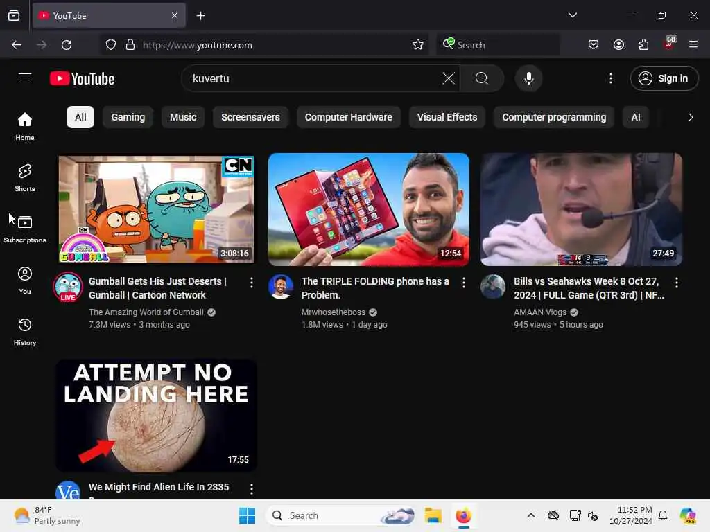Viewport: 710px width, 532px height.
Task: Select the Computer programming filter chip
Action: (554, 117)
